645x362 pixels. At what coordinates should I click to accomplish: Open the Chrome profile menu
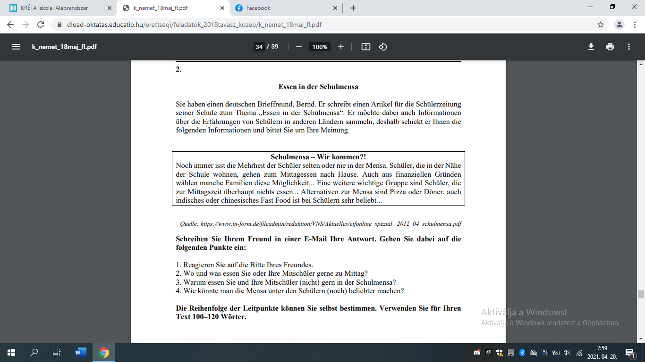click(x=620, y=25)
